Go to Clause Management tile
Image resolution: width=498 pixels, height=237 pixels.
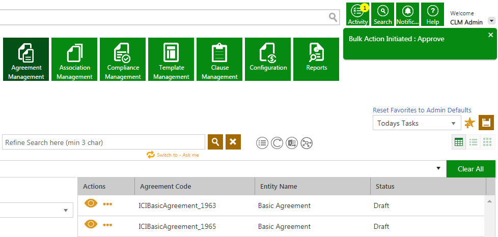click(219, 59)
